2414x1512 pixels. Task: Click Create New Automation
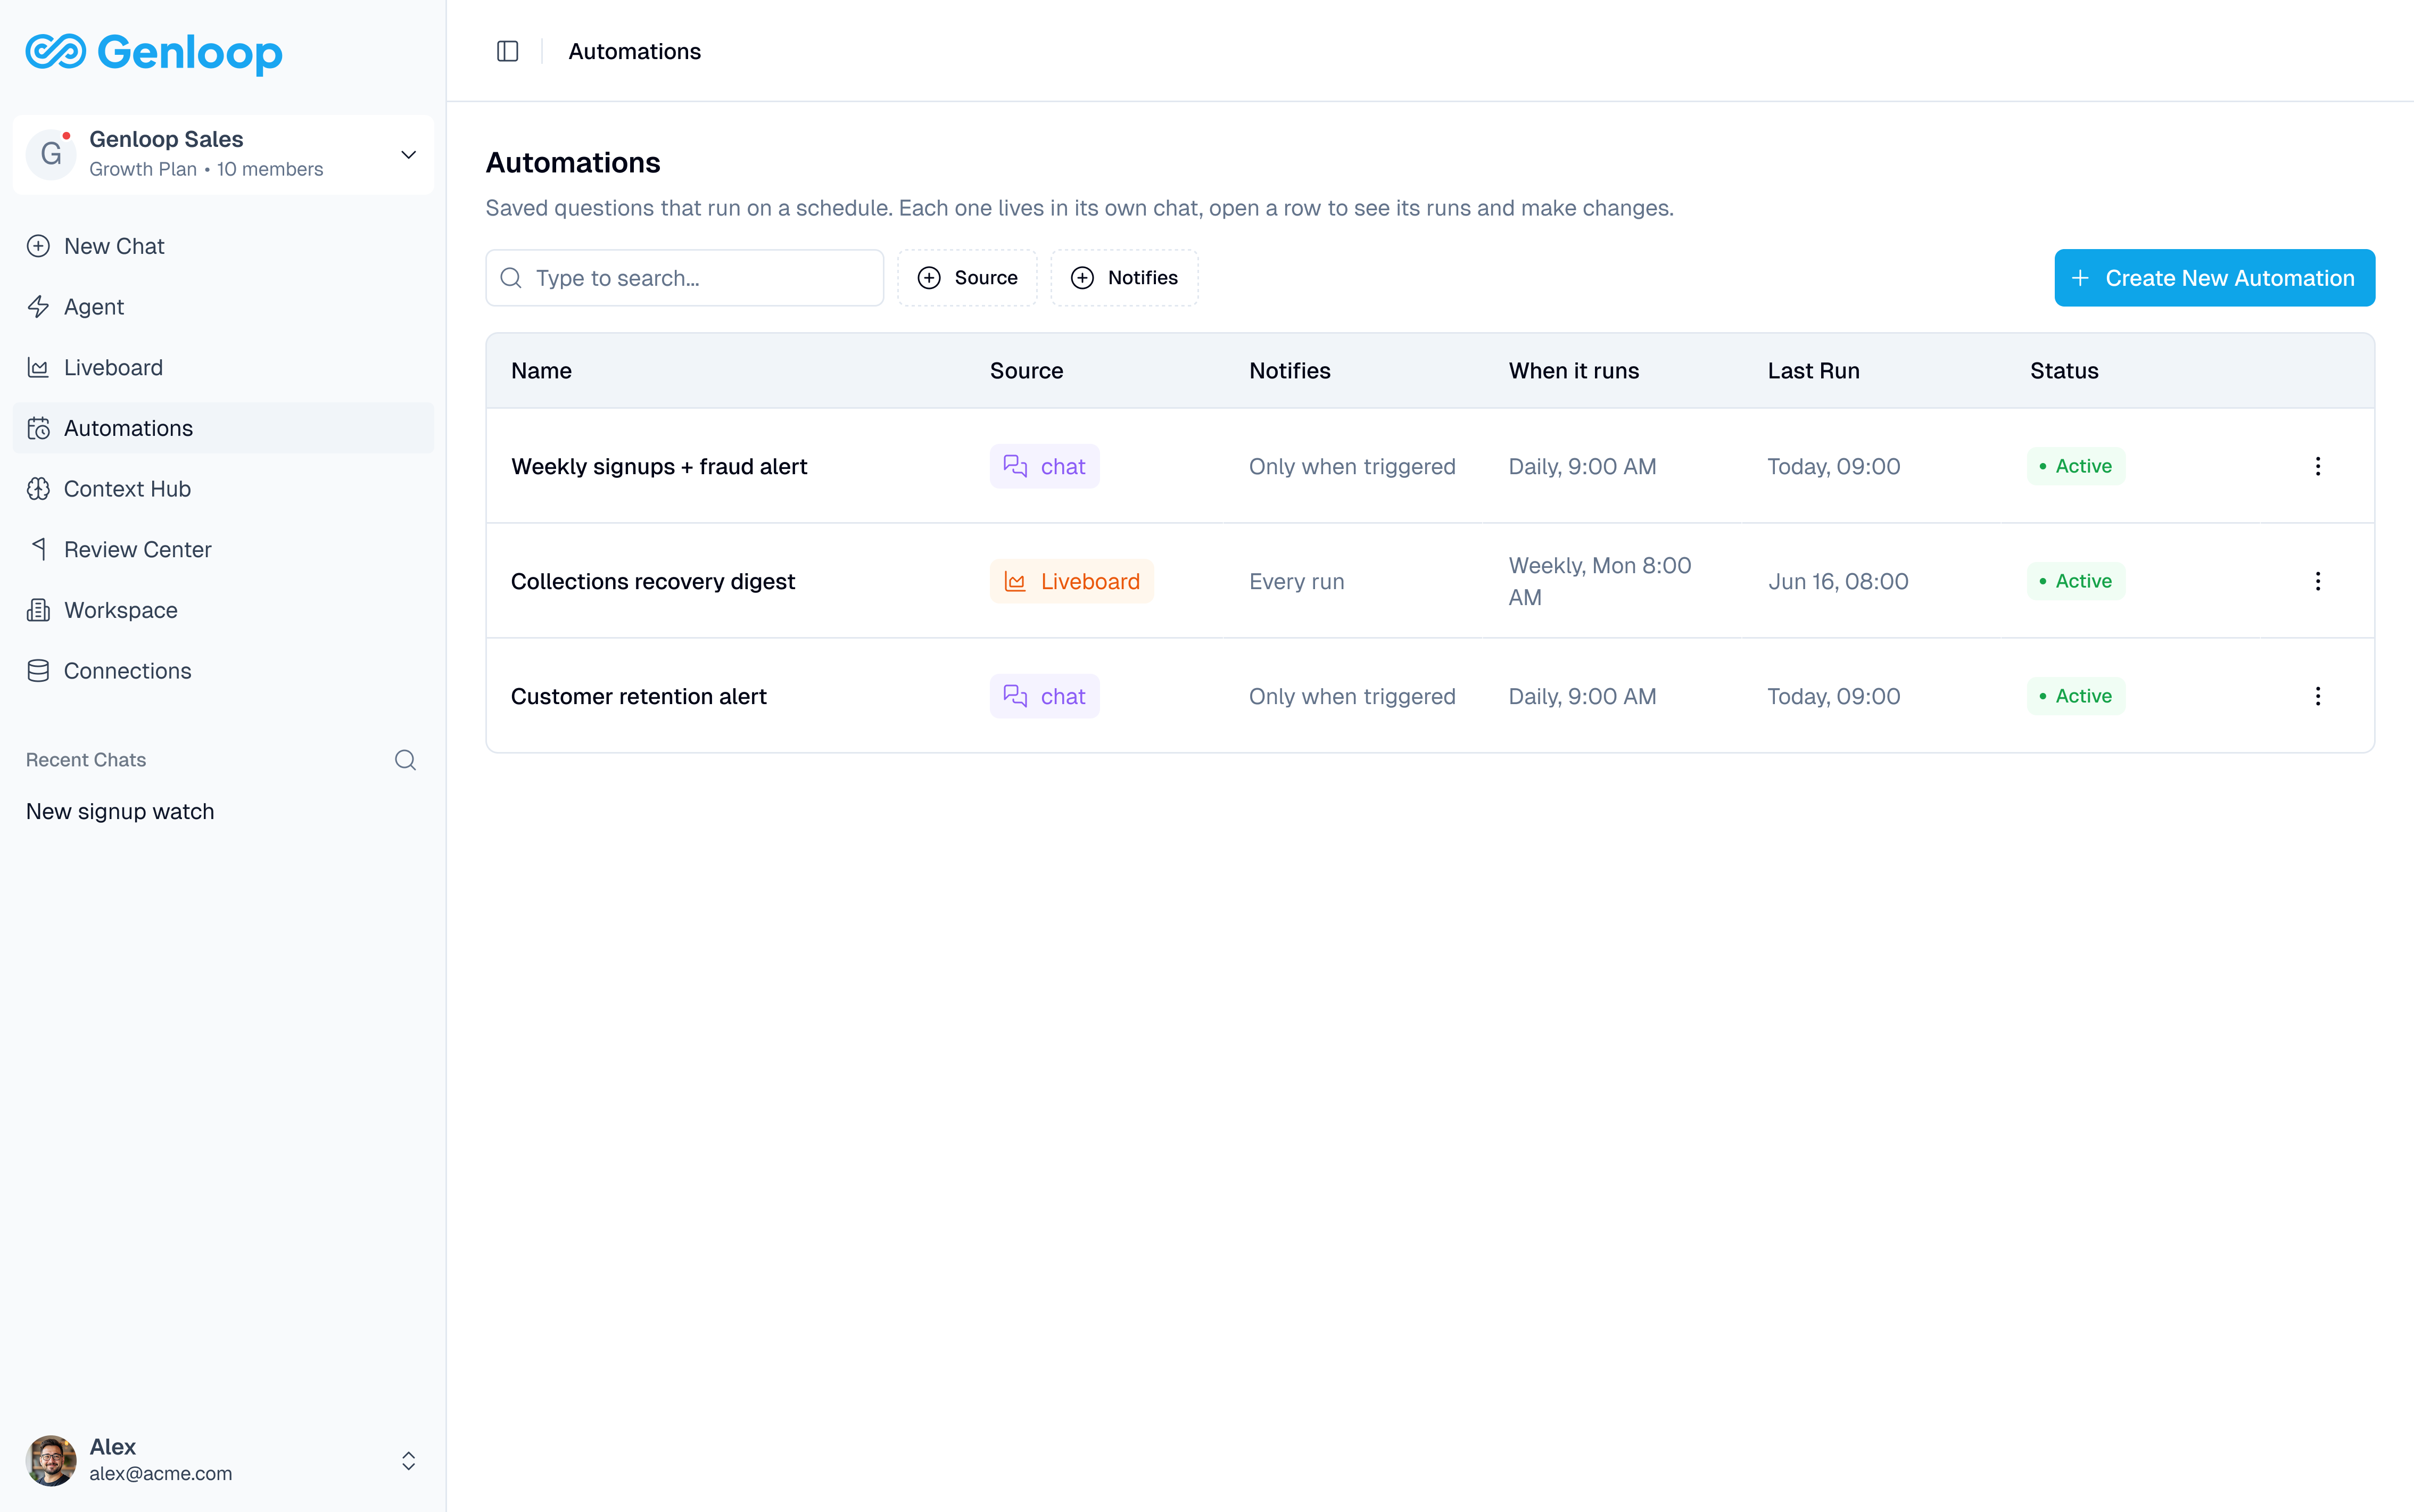(2214, 278)
